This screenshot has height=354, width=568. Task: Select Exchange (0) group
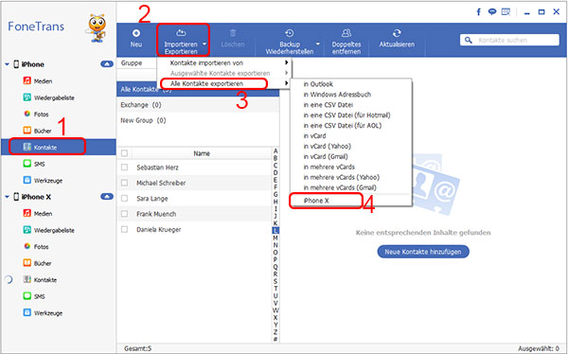click(198, 105)
